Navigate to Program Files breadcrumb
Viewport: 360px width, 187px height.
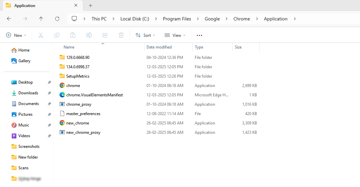pyautogui.click(x=177, y=19)
